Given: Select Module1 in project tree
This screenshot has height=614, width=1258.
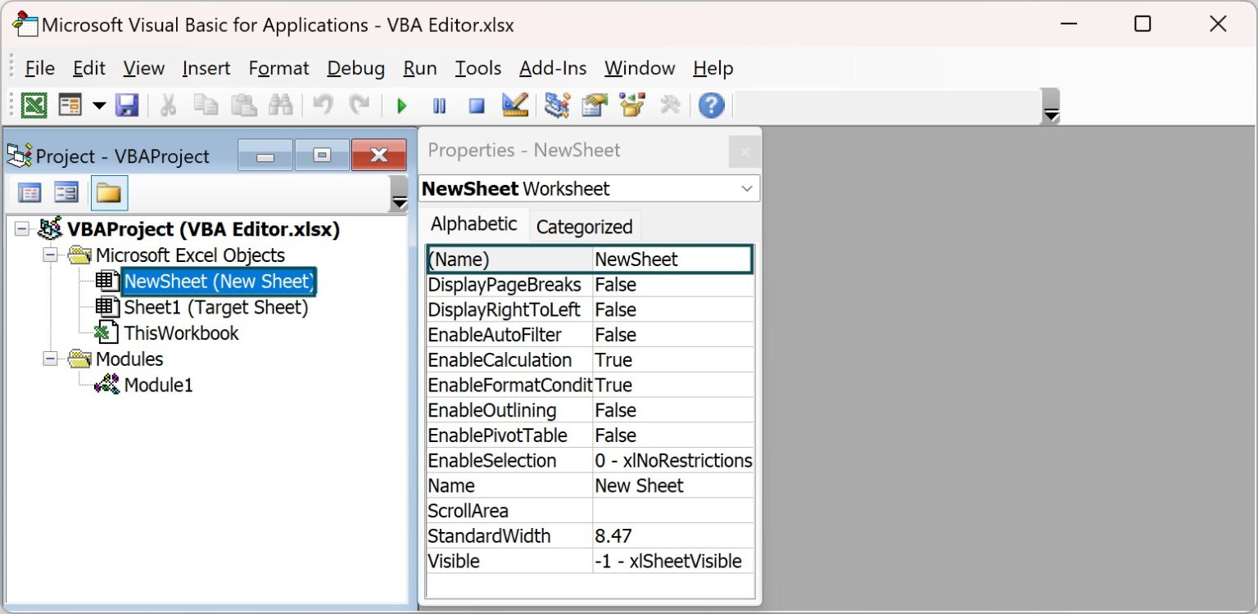Looking at the screenshot, I should (x=158, y=385).
